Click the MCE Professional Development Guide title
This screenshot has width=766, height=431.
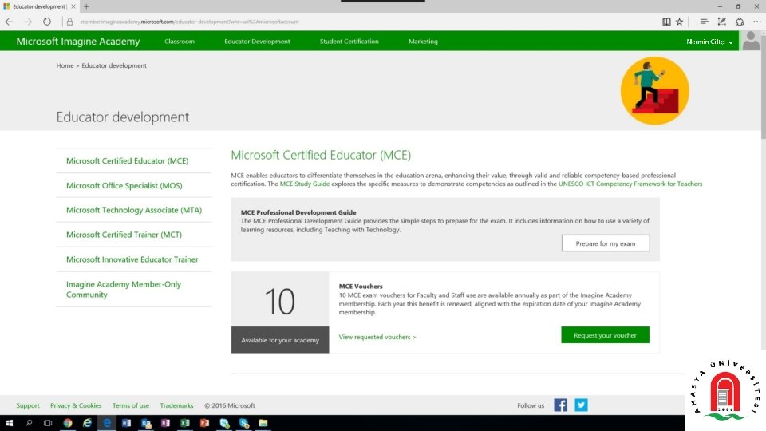[x=298, y=212]
